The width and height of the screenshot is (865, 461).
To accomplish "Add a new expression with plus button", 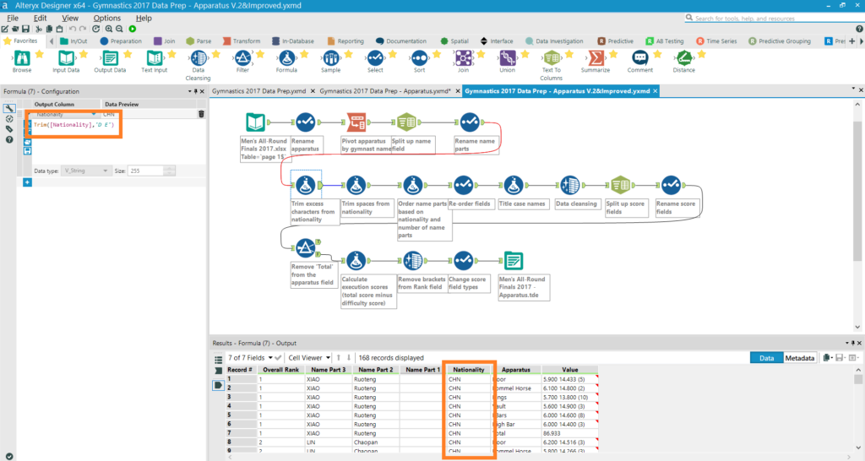I will [x=27, y=182].
